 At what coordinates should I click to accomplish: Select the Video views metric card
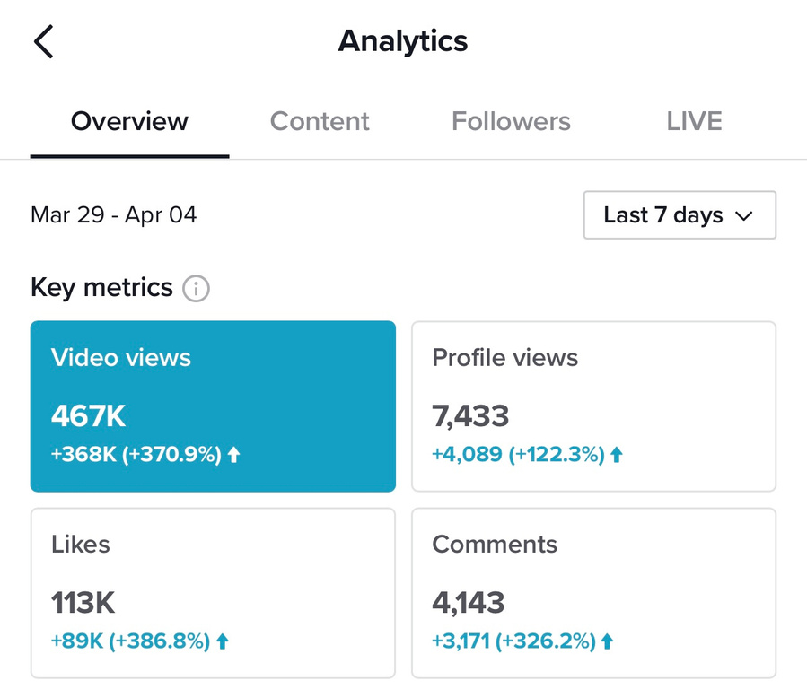point(213,406)
